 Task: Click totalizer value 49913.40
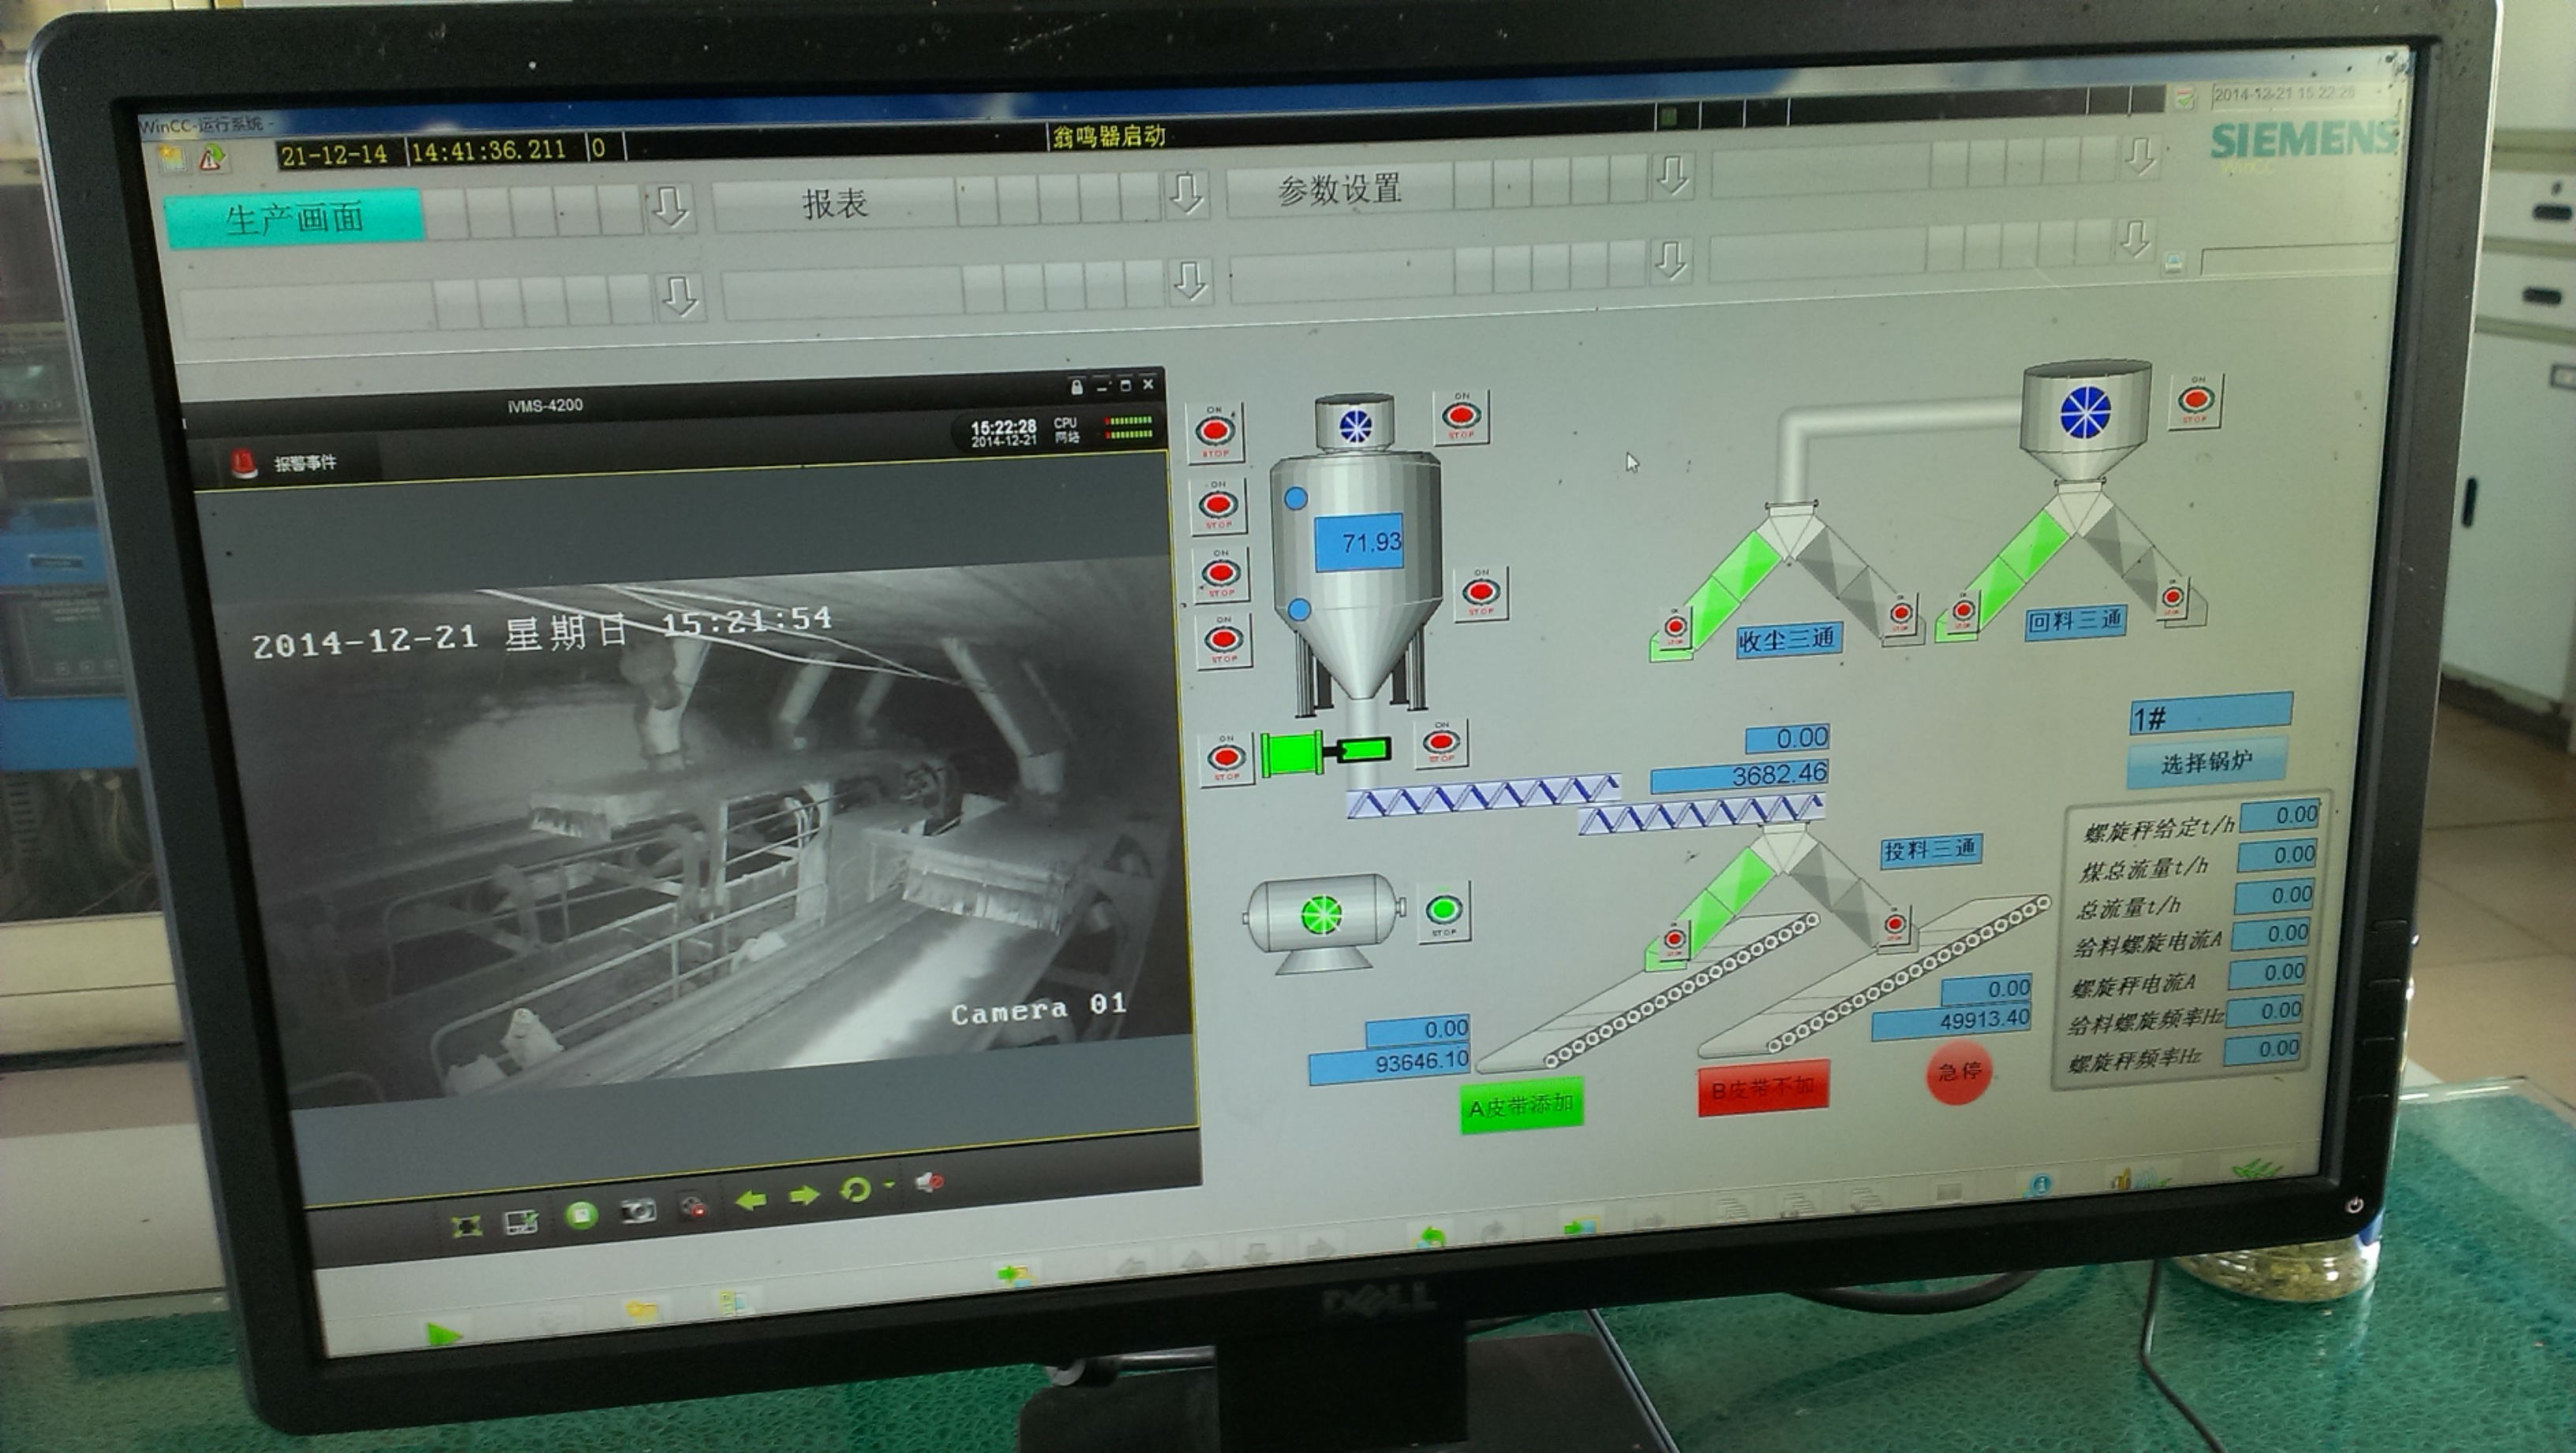1951,1021
